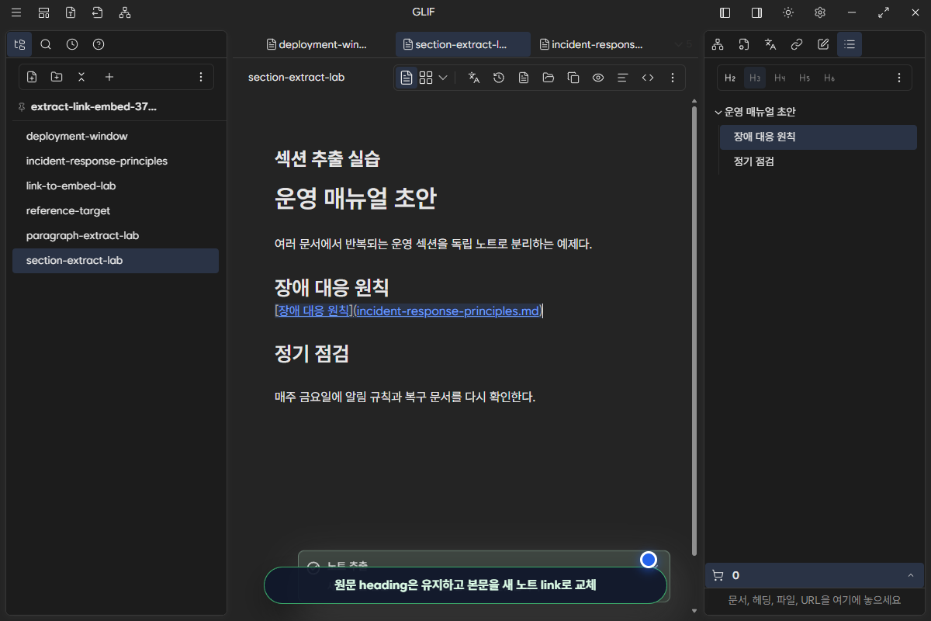Image resolution: width=931 pixels, height=621 pixels.
Task: Click the plus add icon in sidebar
Action: click(109, 77)
